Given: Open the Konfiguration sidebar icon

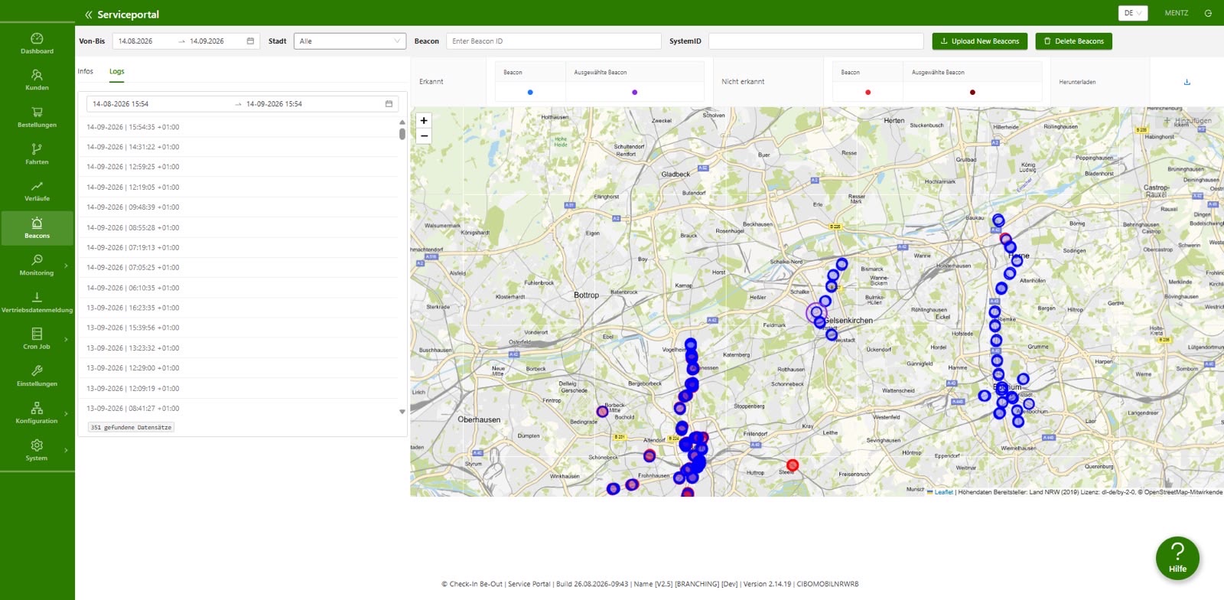Looking at the screenshot, I should tap(37, 408).
